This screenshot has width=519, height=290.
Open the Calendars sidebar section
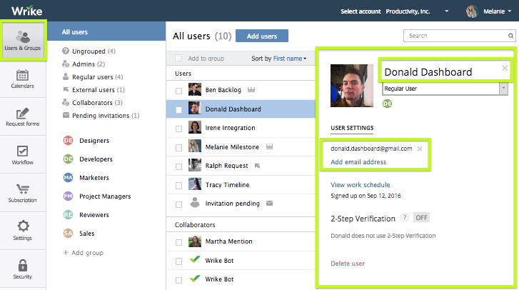pyautogui.click(x=23, y=79)
